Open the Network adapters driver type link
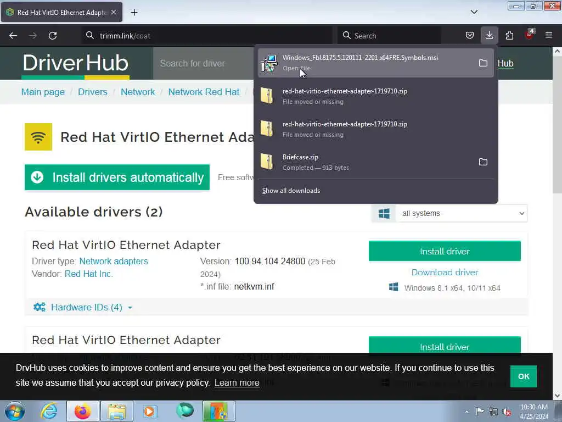This screenshot has width=562, height=422. coord(114,261)
